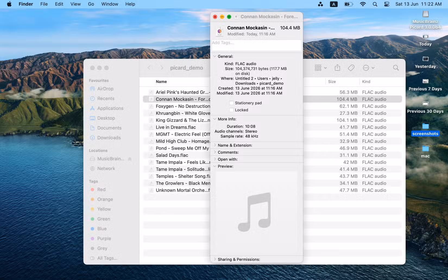This screenshot has height=280, width=448.
Task: Open MusicBrainz Picard disk image on desktop
Action: 425,20
